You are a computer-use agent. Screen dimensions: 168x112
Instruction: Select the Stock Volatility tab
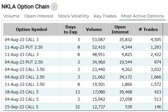pyautogui.click(x=74, y=16)
